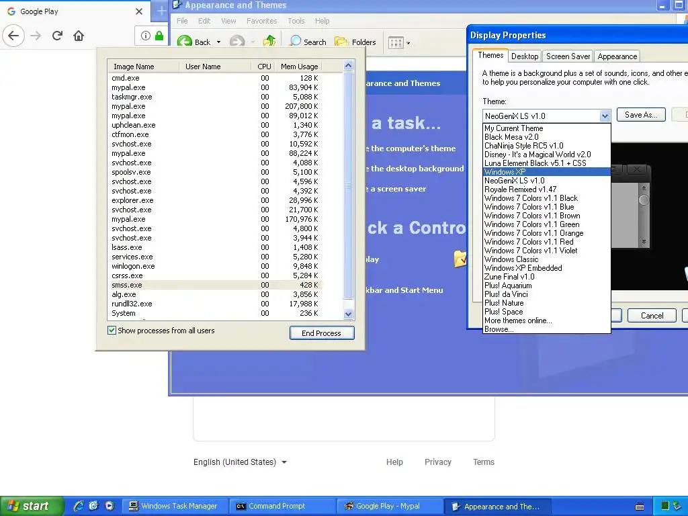Select More themes online option

[x=547, y=320]
